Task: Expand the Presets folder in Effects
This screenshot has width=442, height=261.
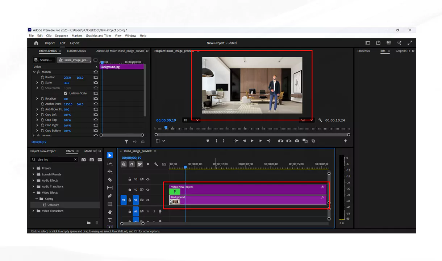Action: point(33,168)
